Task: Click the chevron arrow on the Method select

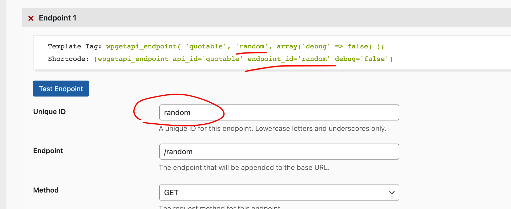Action: [x=392, y=193]
